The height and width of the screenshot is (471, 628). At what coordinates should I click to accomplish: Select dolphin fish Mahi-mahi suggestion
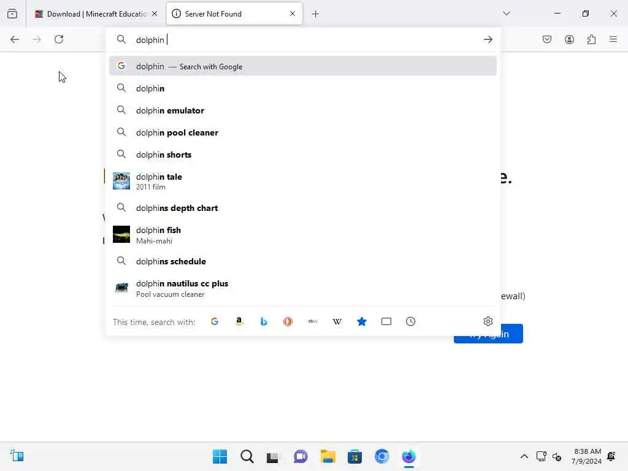(x=303, y=235)
